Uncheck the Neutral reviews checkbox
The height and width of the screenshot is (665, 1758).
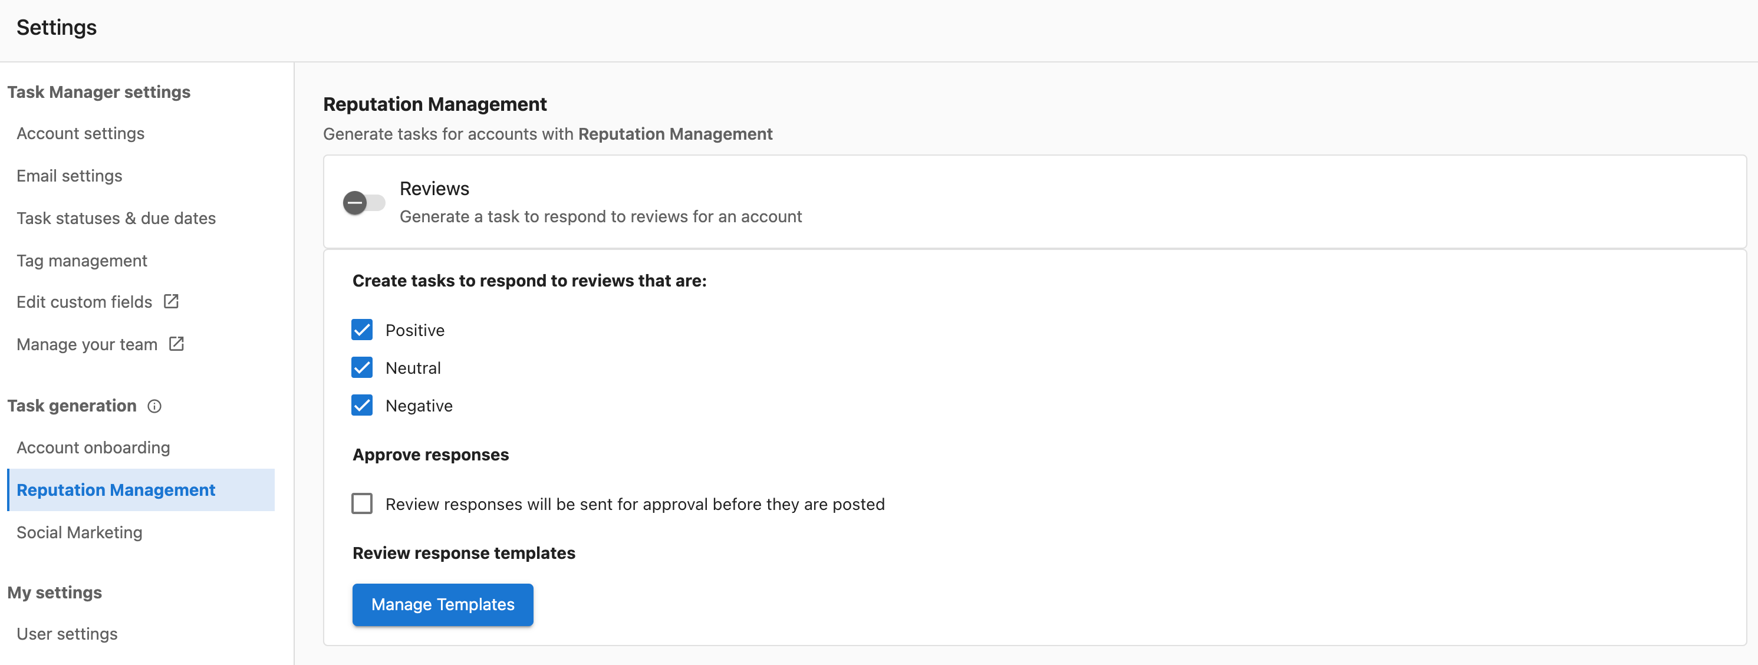pos(363,367)
